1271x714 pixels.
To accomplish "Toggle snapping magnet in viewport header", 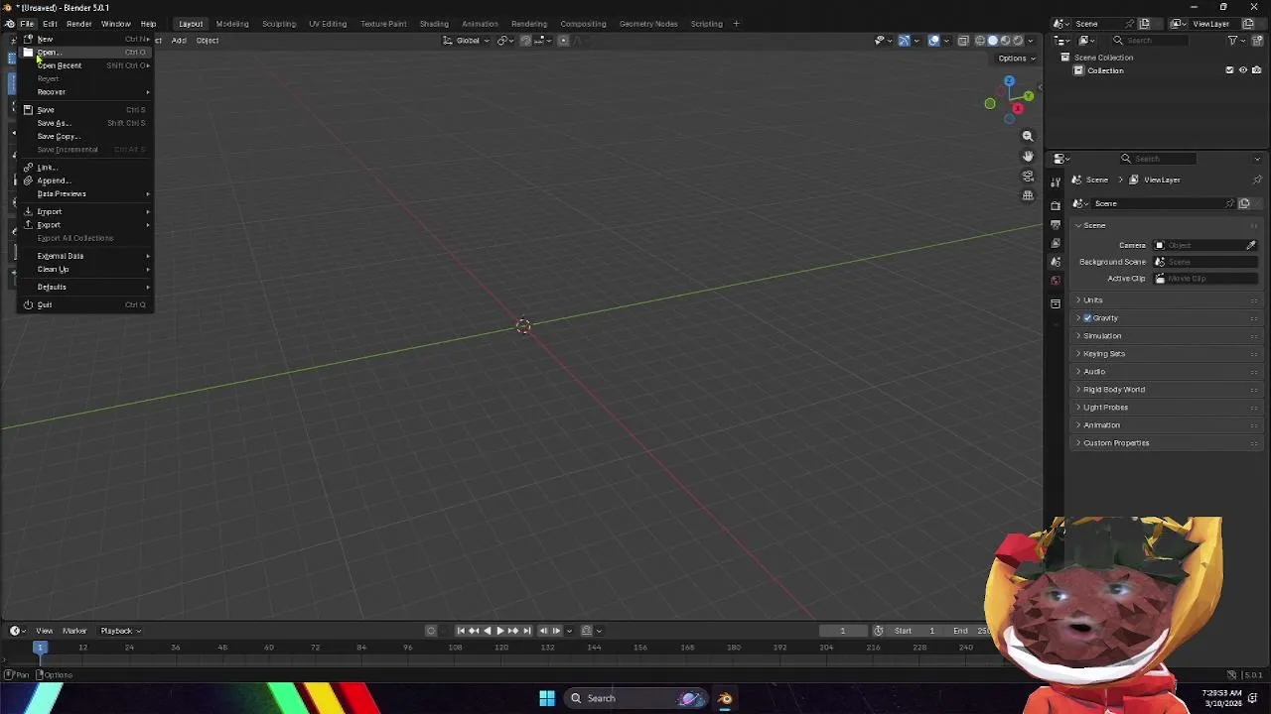I will point(525,41).
